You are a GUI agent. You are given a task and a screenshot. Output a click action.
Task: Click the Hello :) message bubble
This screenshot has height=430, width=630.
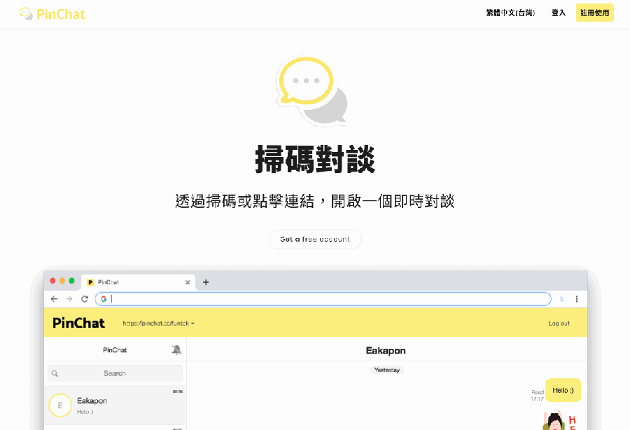(563, 390)
